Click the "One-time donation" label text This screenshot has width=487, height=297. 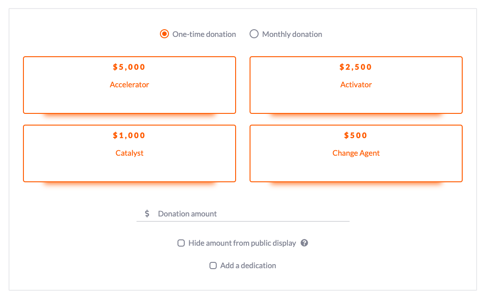coord(204,34)
